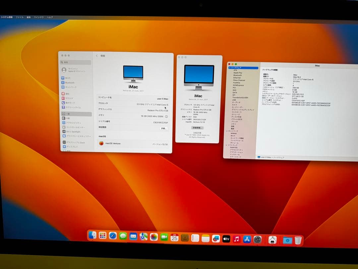
Task: Open Trash in the Dock
Action: click(298, 240)
